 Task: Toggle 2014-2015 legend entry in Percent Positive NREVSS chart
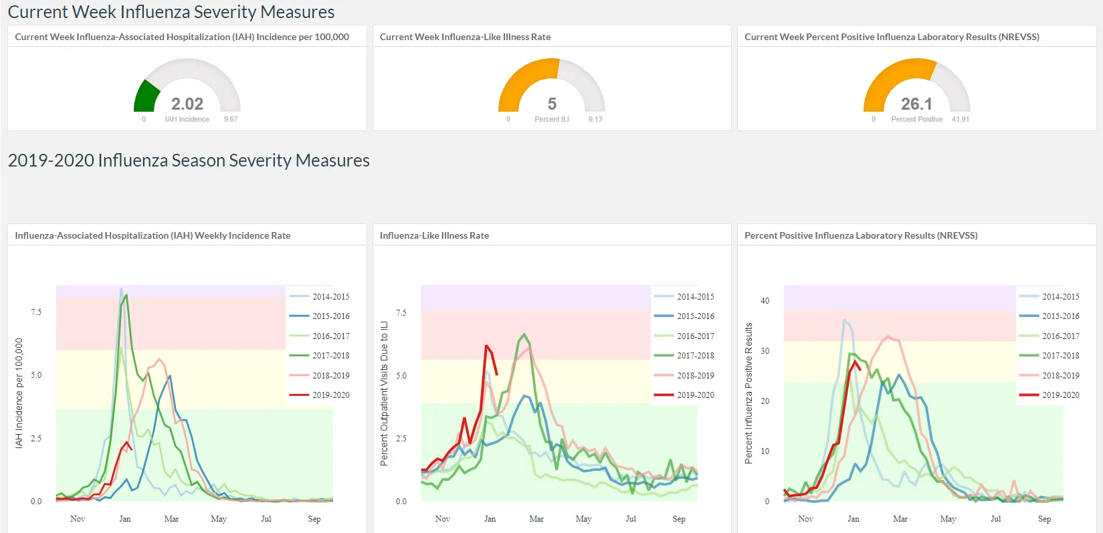coord(1049,297)
